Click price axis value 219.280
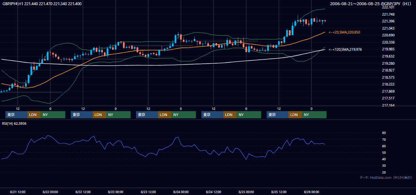416x195 pixels. point(388,63)
